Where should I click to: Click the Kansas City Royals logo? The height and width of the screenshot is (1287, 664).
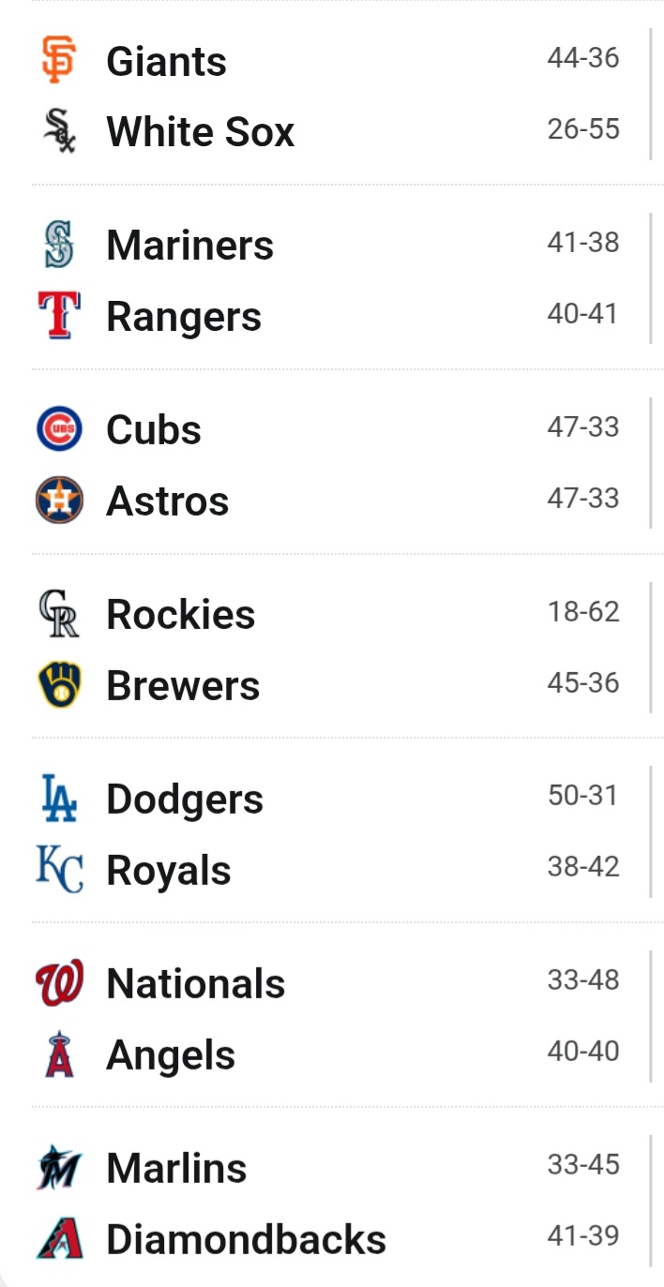point(59,869)
